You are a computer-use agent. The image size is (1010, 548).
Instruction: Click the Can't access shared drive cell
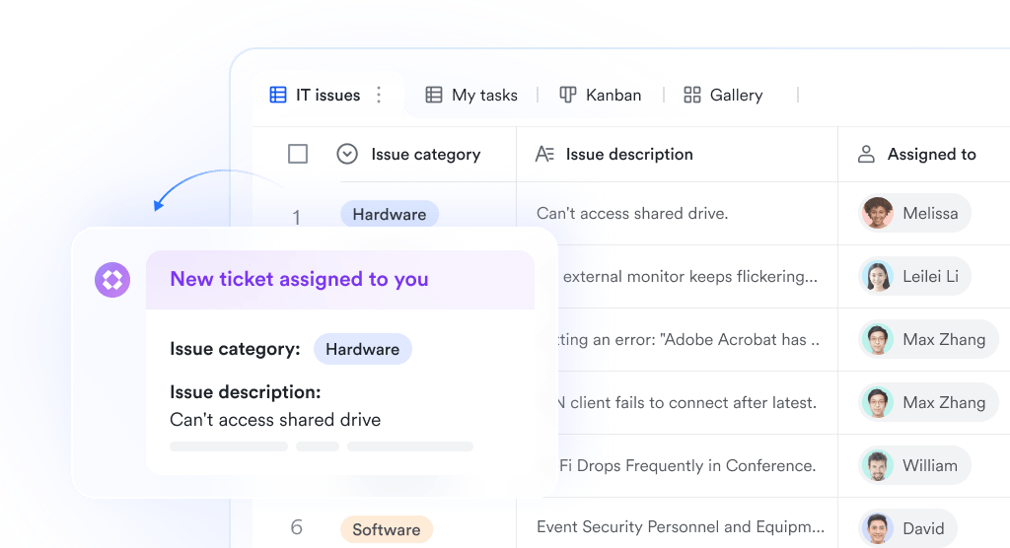coord(677,213)
